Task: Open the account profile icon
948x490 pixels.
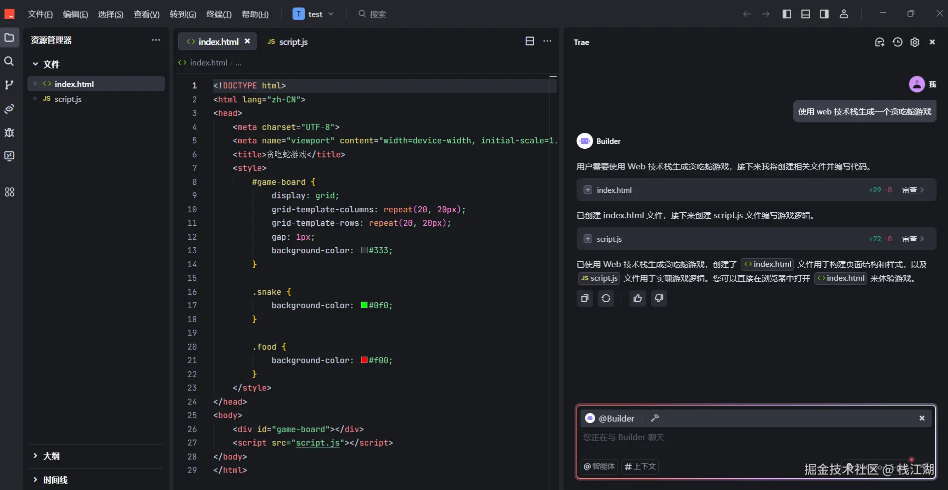Action: pyautogui.click(x=844, y=14)
